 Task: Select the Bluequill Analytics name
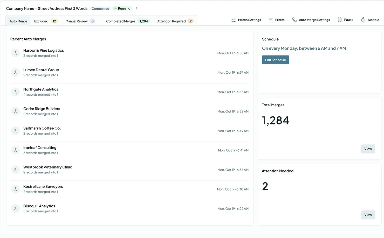[x=39, y=206]
